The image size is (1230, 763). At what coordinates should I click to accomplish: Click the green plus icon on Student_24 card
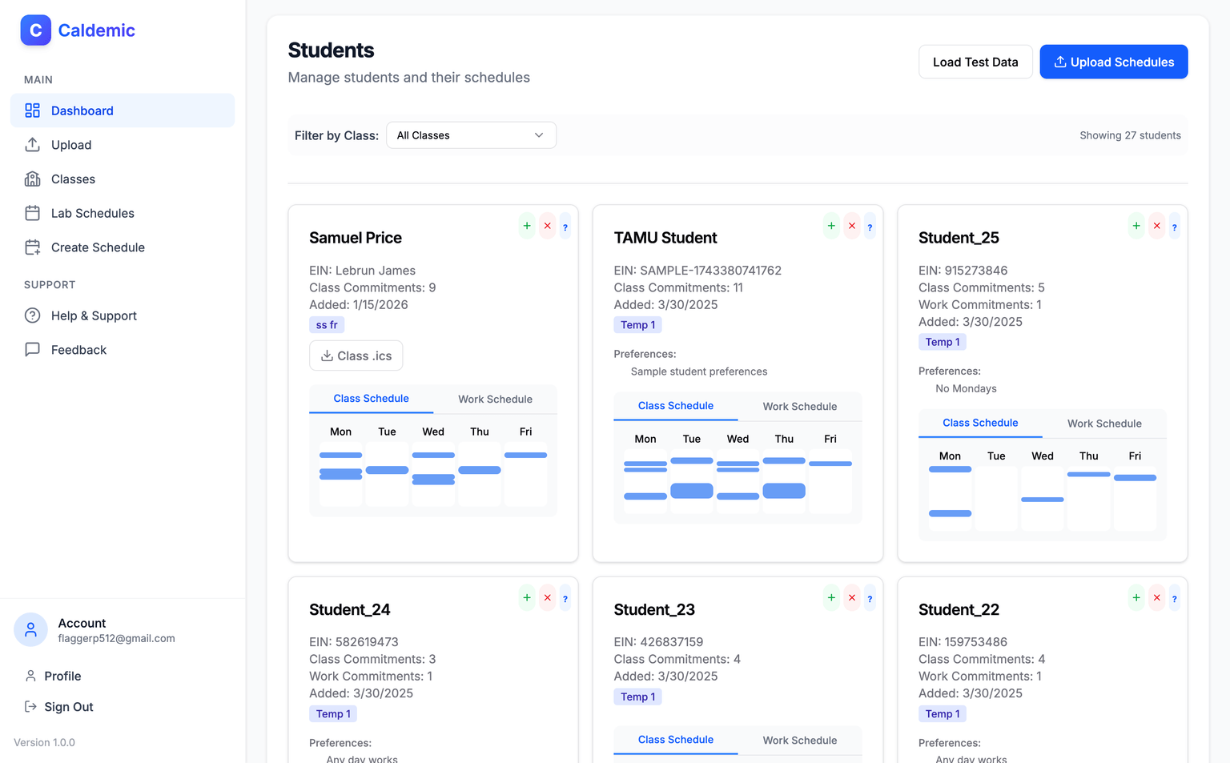(x=527, y=597)
